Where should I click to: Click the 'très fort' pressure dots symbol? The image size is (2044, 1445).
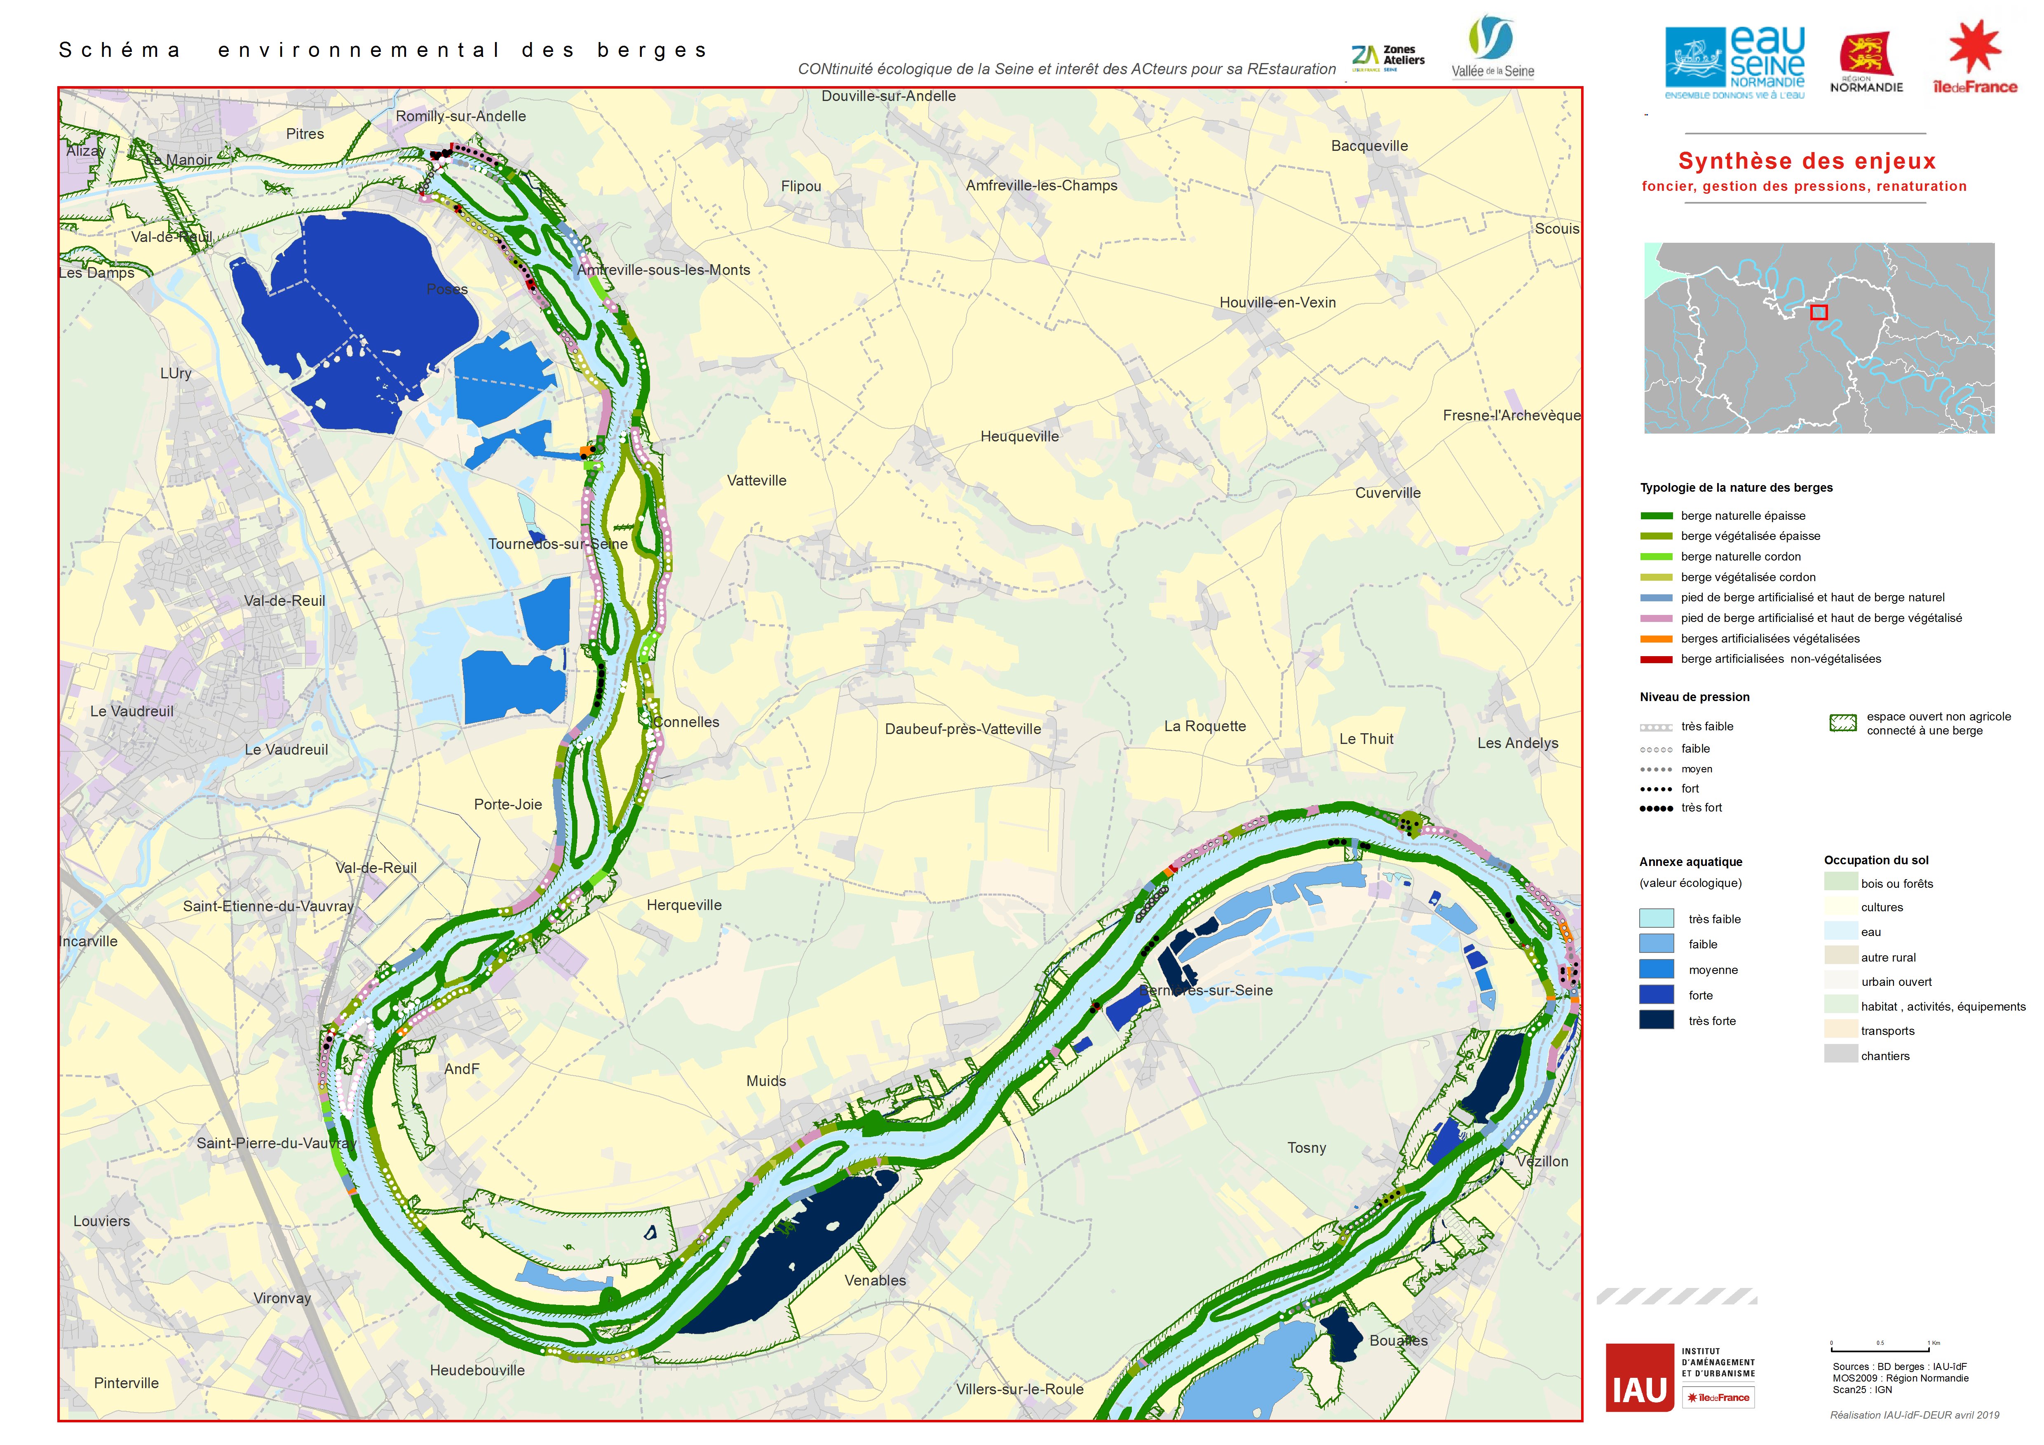pos(1656,808)
